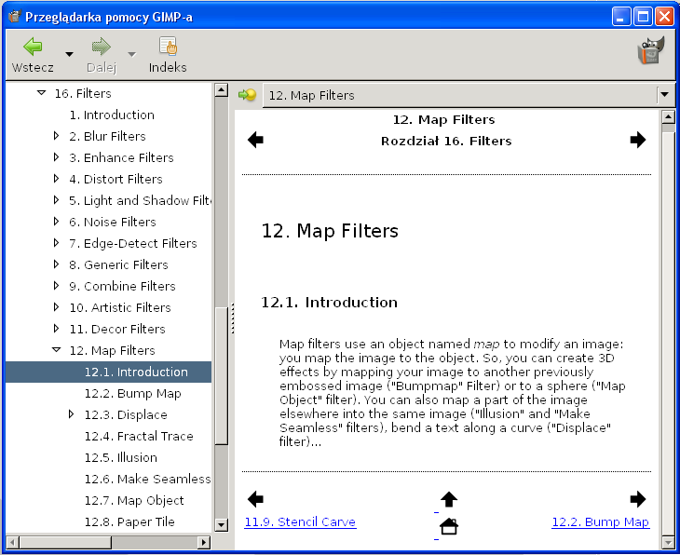
Task: Select 12.1. Introduction tree row
Action: click(108, 372)
